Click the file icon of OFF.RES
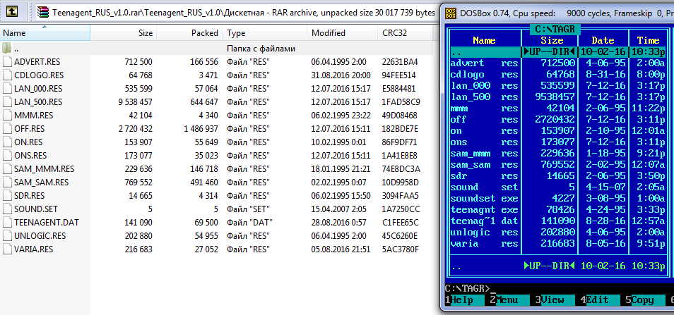The image size is (674, 315). point(7,128)
